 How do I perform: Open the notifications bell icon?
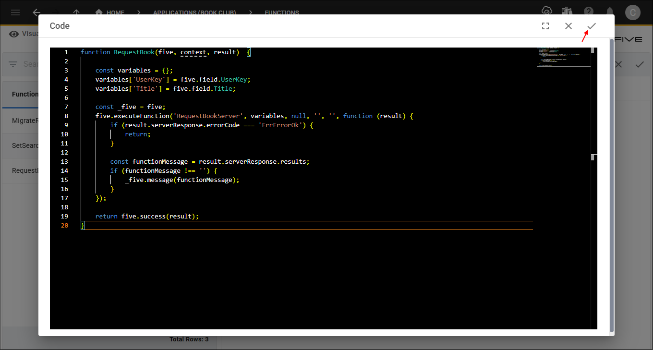click(610, 12)
